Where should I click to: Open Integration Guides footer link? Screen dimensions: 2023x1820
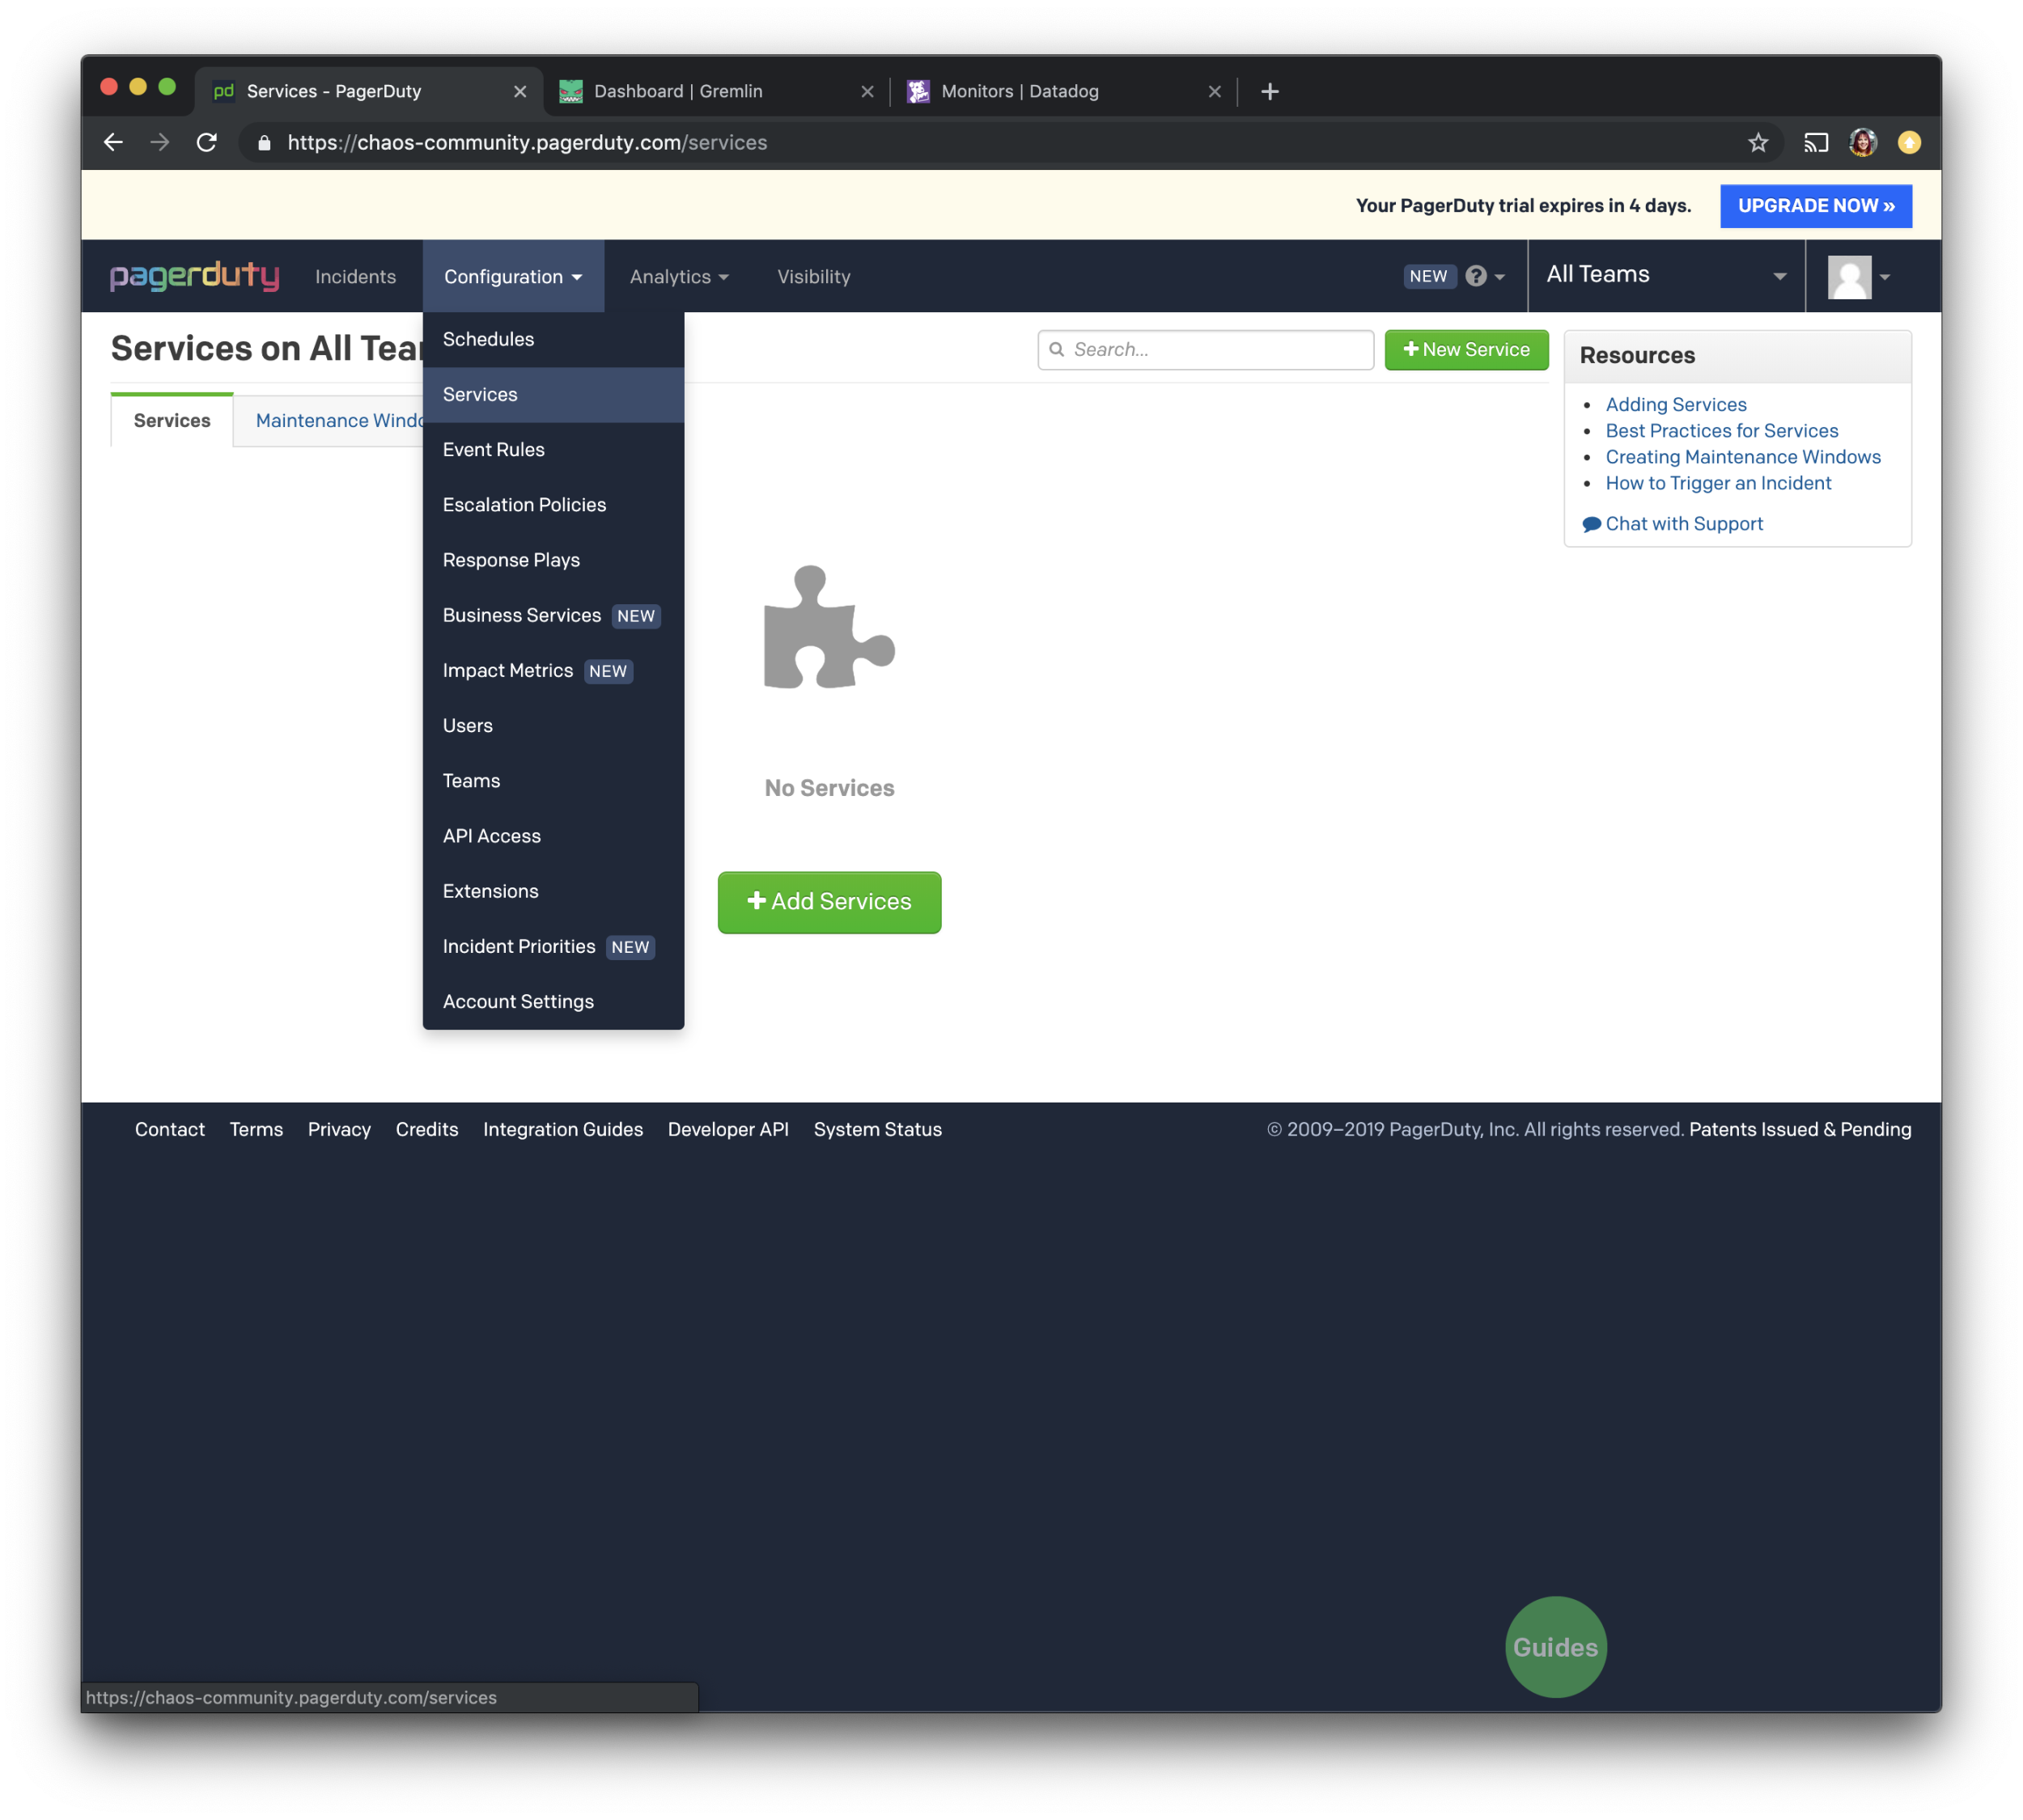(563, 1129)
